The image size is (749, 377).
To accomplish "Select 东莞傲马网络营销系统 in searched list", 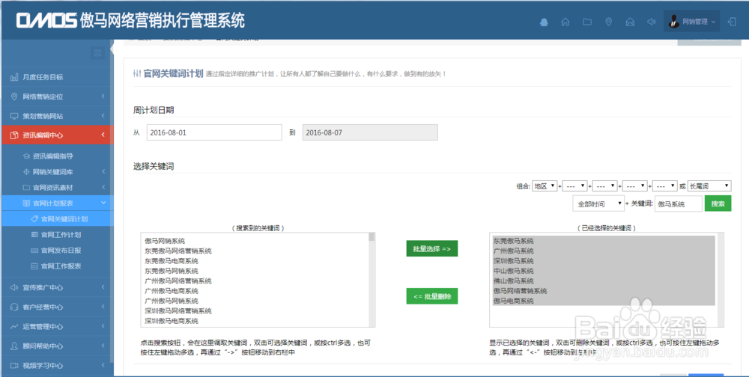I will pyautogui.click(x=178, y=251).
